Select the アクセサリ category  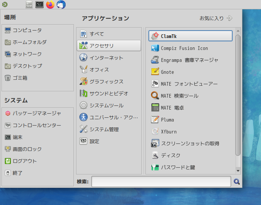pos(109,45)
